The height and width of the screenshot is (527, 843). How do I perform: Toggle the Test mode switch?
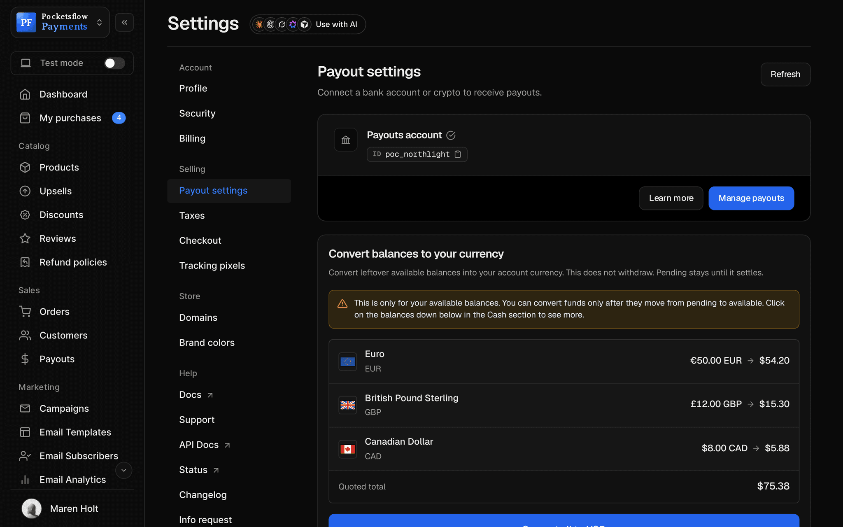(114, 63)
